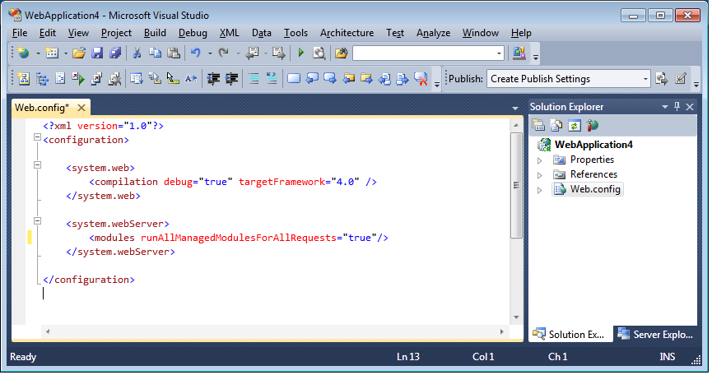Click the Add New Item icon
The height and width of the screenshot is (375, 712).
[x=52, y=53]
